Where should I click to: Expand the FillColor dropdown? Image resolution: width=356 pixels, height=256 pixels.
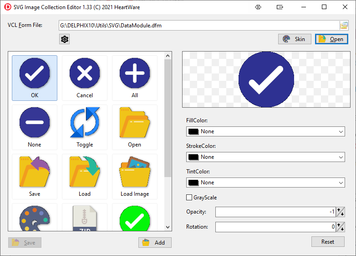point(341,131)
